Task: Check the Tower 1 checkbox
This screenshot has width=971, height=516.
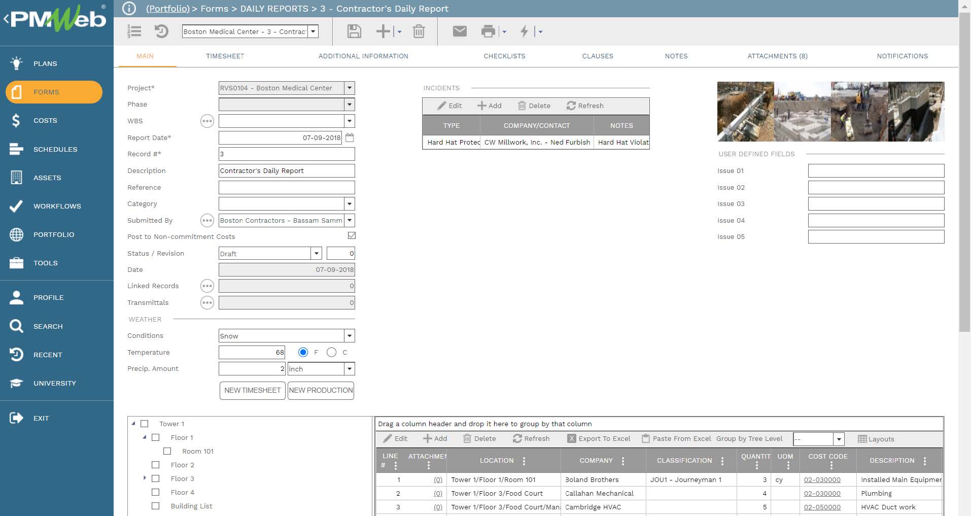Action: (x=145, y=424)
